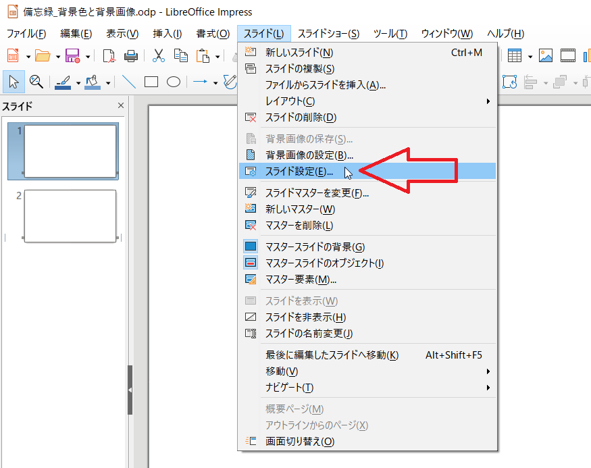The image size is (591, 468).
Task: Click the copy icon
Action: click(x=181, y=56)
